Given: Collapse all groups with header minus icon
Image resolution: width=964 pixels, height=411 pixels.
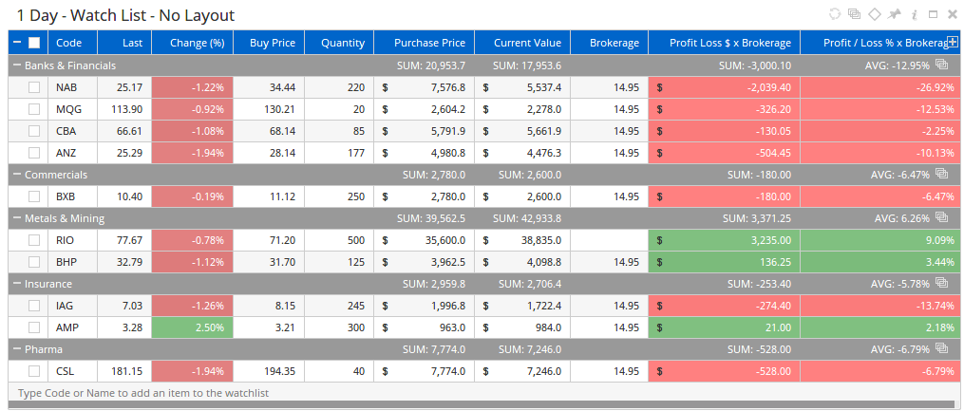Looking at the screenshot, I should click(17, 43).
